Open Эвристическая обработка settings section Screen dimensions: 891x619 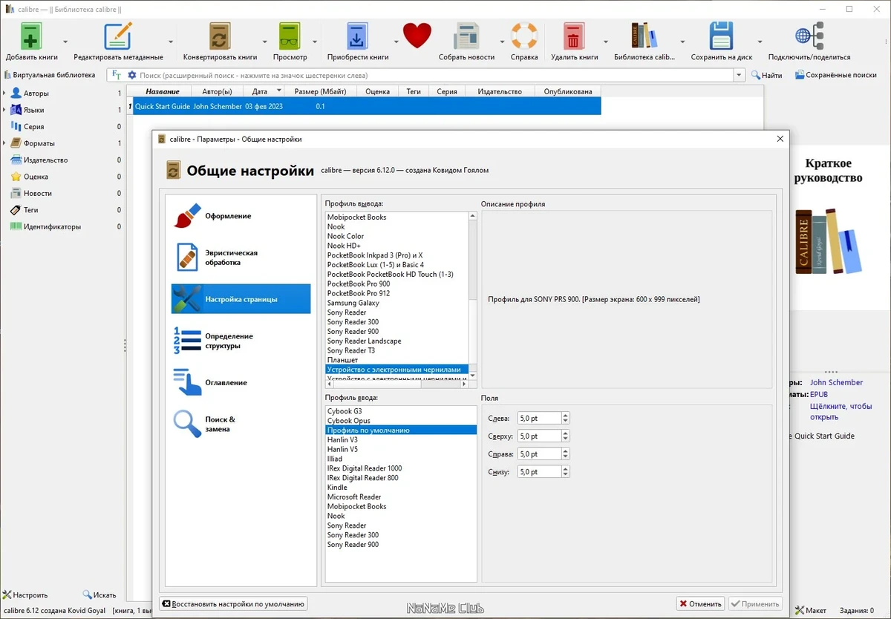[x=241, y=258]
